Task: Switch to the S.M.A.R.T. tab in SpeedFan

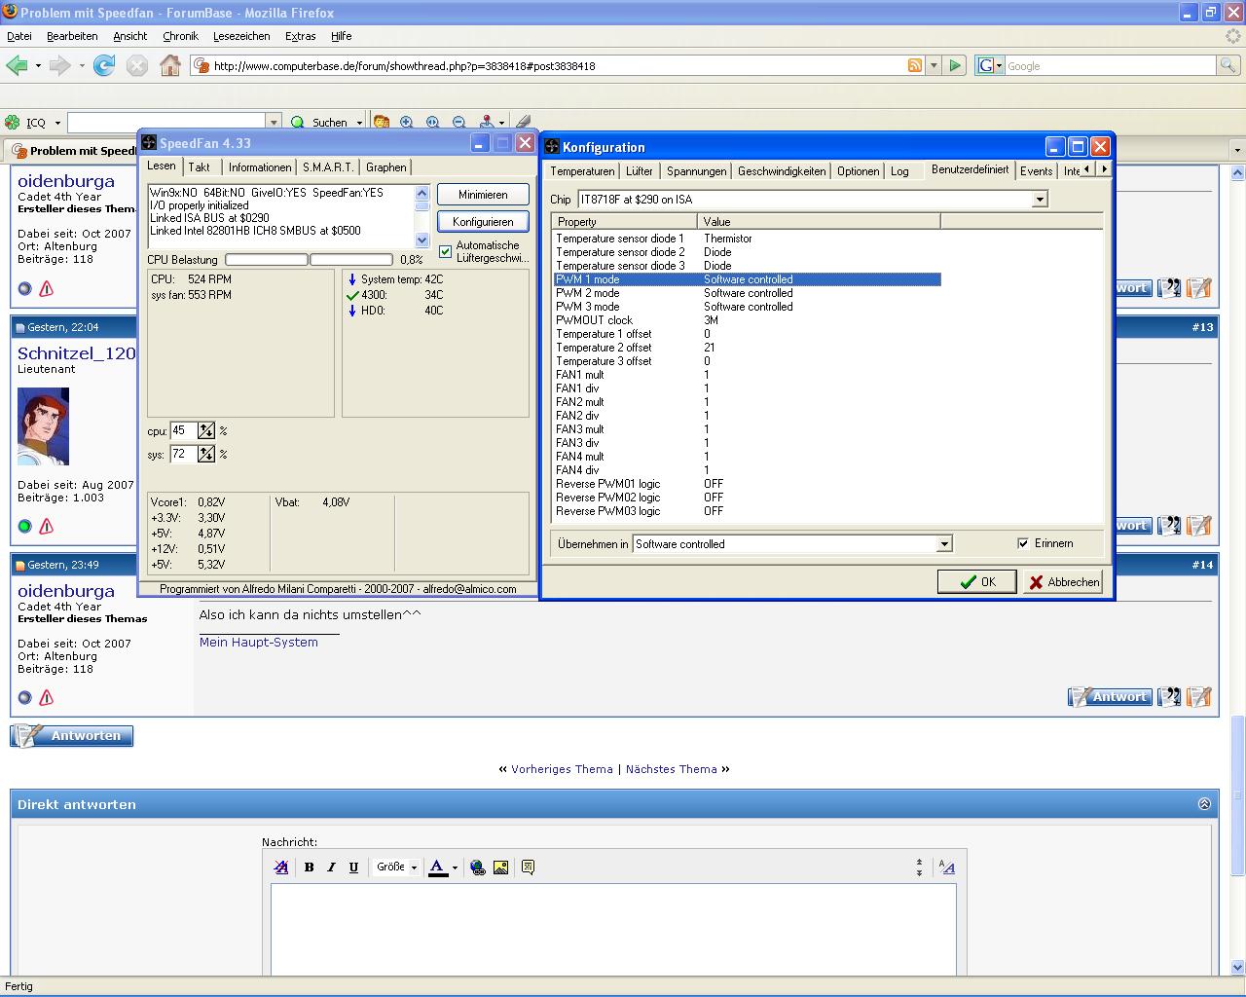Action: 328,167
